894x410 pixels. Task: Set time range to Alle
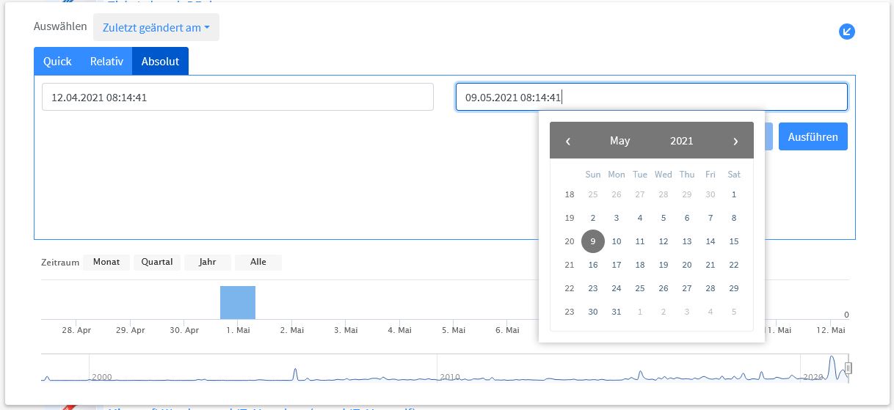[258, 262]
